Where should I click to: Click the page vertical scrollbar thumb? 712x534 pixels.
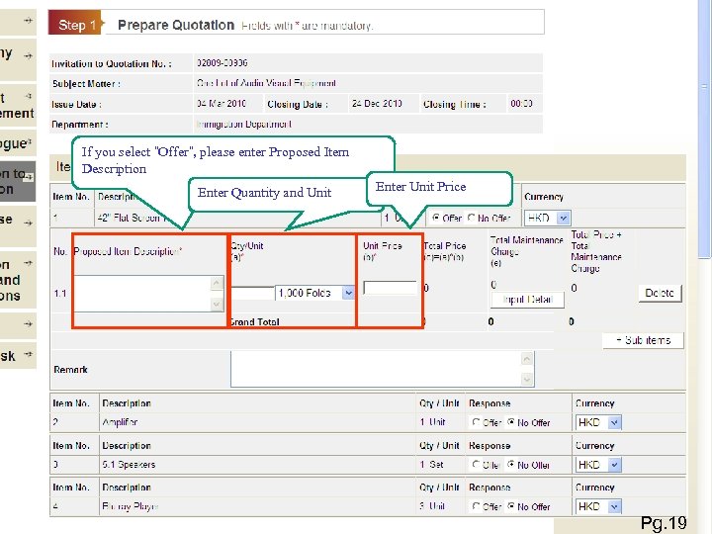tap(704, 130)
